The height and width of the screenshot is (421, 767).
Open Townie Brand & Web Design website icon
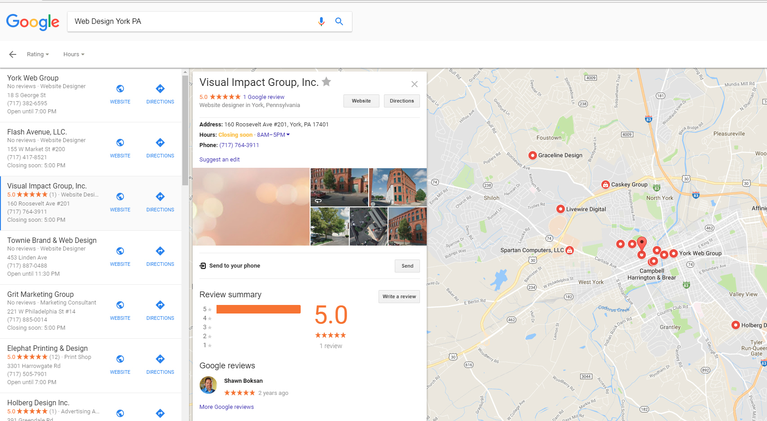120,251
